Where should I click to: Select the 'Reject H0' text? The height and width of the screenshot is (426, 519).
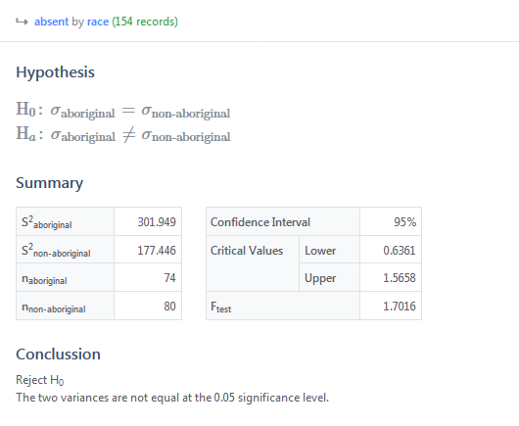pos(40,380)
